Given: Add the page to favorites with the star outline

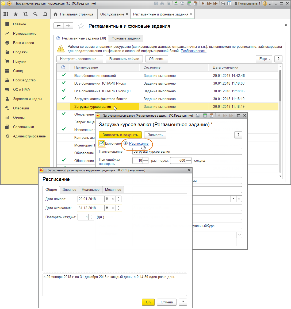Looking at the screenshot, I should tap(81, 26).
